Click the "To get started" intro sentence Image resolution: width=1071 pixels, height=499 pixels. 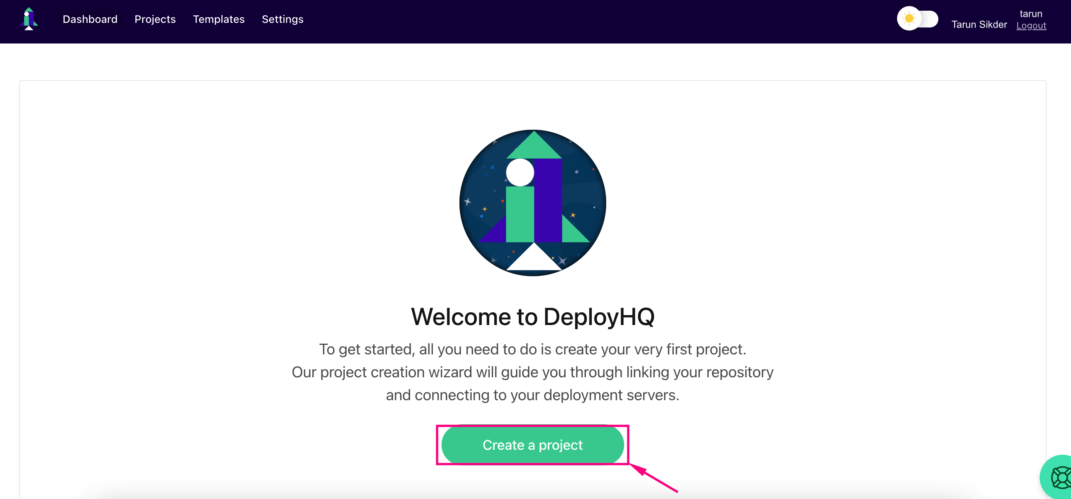coord(532,349)
